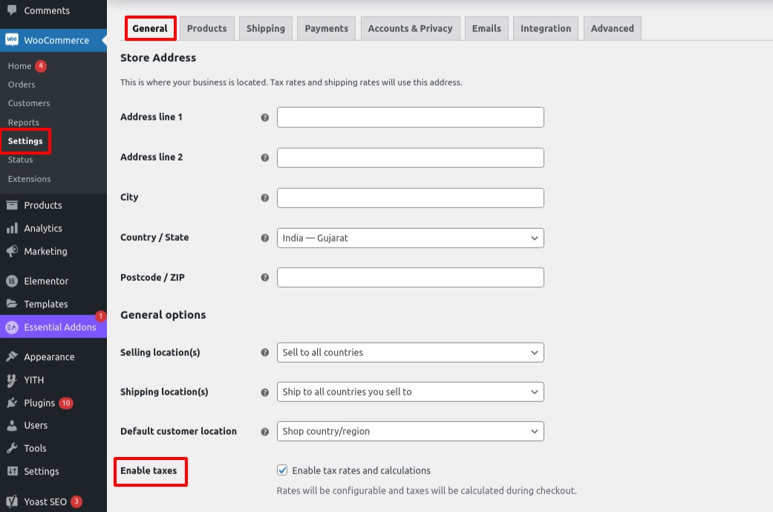The height and width of the screenshot is (512, 773).
Task: Click the WooCommerce logo icon
Action: pos(10,38)
